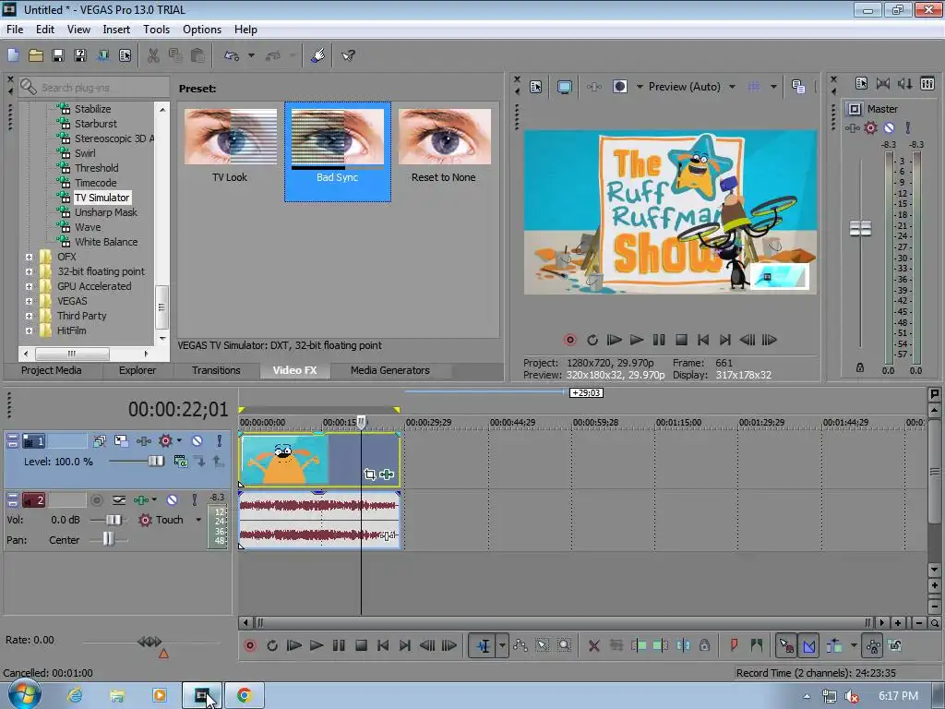Toggle Lock Envelopes to Events icon
Viewport: 945px width, 709px height.
[873, 645]
